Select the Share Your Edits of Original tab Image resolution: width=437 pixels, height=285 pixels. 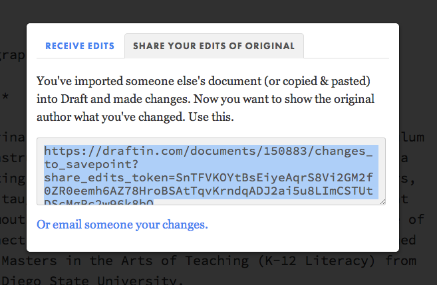214,47
